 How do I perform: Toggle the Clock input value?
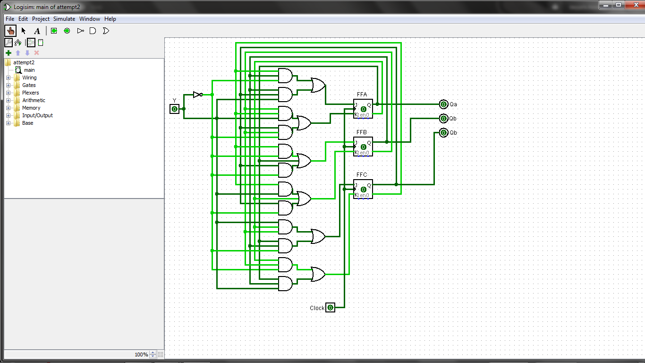click(x=330, y=308)
